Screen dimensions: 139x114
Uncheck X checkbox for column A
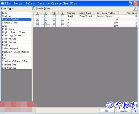point(37,19)
